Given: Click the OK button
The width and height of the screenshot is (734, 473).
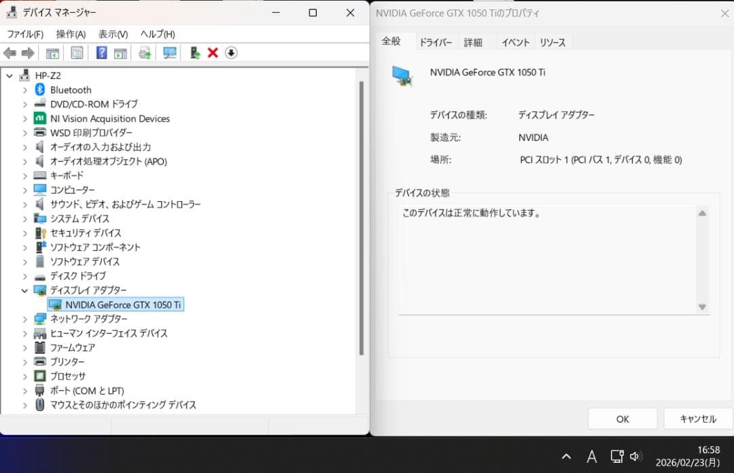Looking at the screenshot, I should (x=623, y=419).
